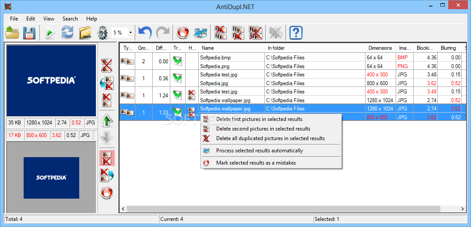471x227 pixels.
Task: Click the small Softpedia preview image
Action: [51, 178]
